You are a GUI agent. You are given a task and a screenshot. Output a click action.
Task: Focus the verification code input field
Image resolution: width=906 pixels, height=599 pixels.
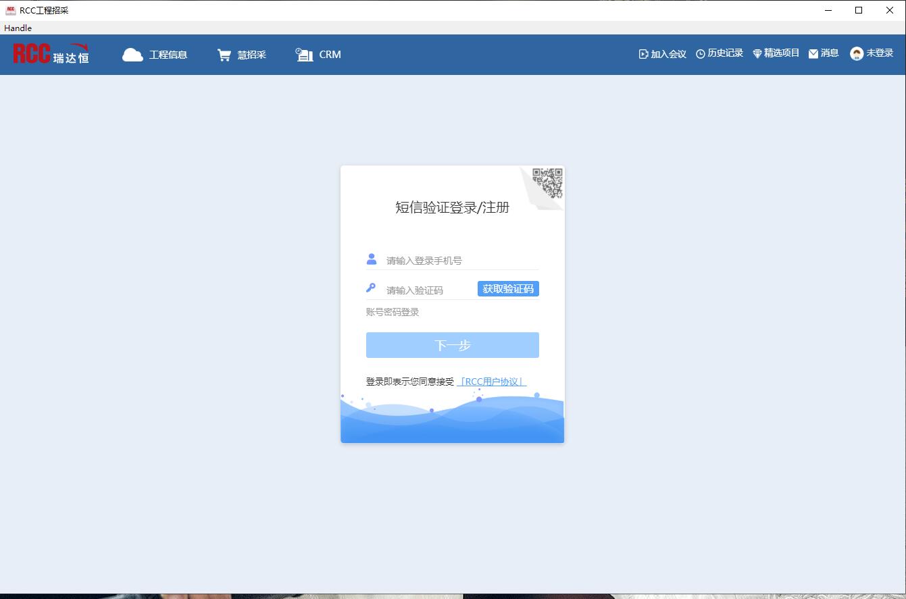click(x=427, y=290)
